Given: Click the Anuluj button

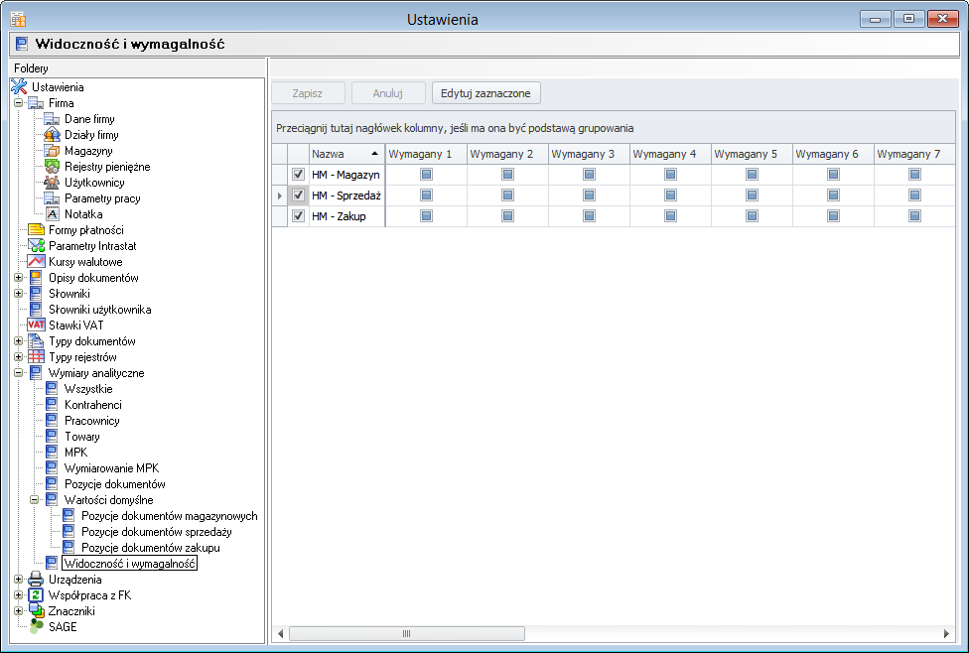Looking at the screenshot, I should click(x=388, y=93).
